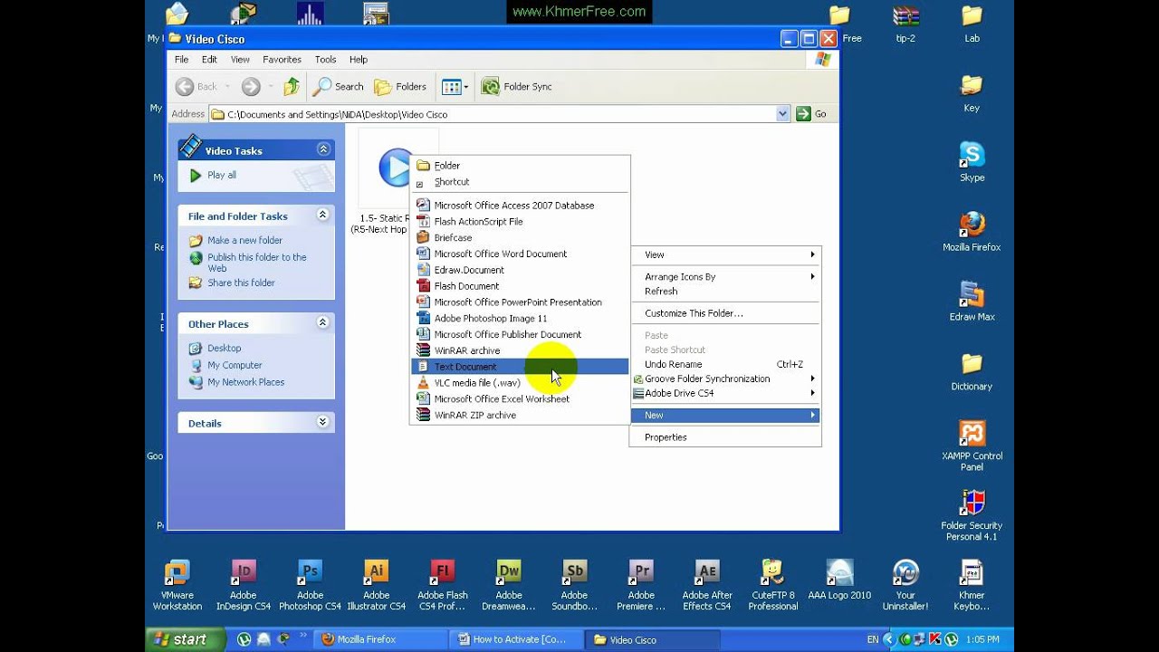
Task: Open the Tools menu
Action: tap(325, 60)
